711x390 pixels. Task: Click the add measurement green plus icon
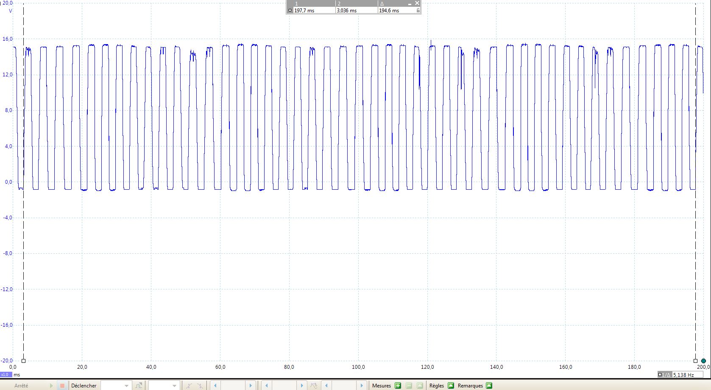398,386
